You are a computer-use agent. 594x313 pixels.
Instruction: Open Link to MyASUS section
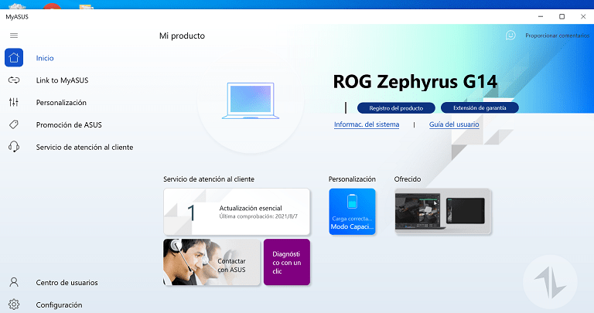[62, 80]
